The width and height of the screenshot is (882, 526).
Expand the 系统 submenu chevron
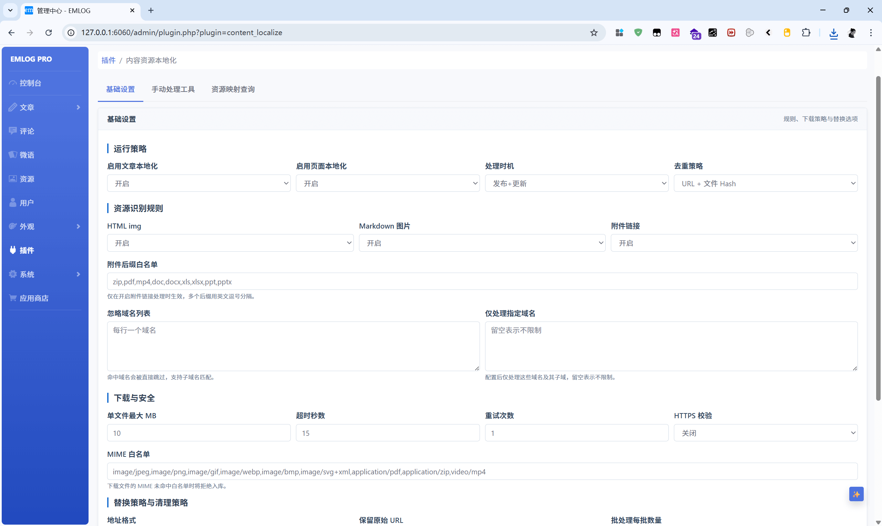tap(78, 274)
